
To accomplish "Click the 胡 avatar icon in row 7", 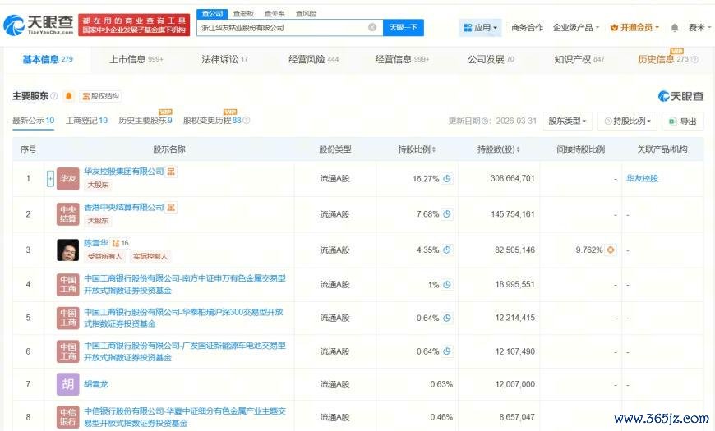I will point(67,384).
